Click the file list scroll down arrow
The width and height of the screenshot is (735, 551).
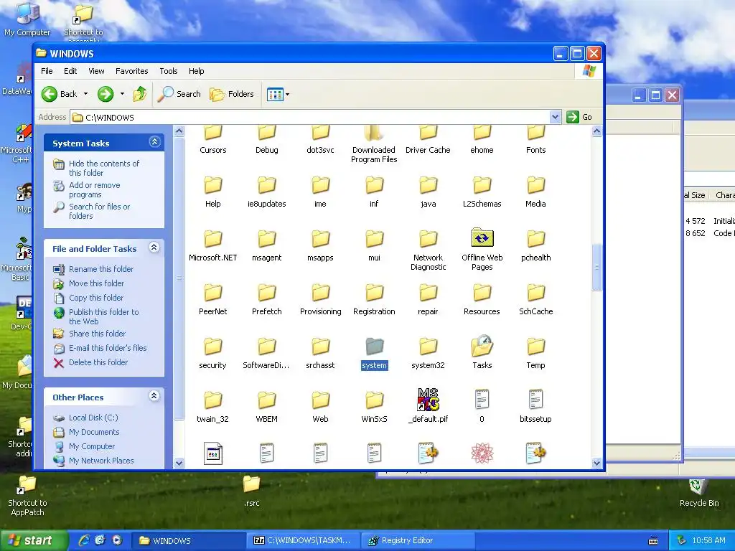pos(596,463)
